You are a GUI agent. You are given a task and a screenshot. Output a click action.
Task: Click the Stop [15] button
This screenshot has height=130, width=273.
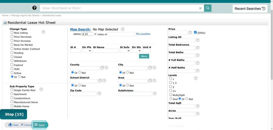pos(14,114)
